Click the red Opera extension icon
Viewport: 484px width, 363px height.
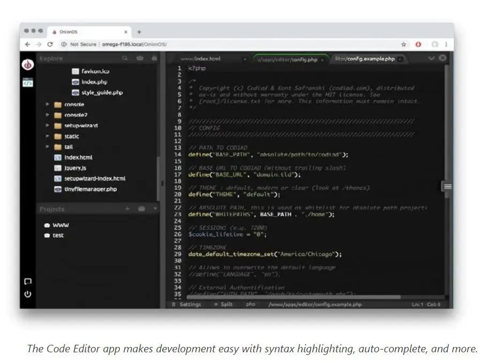(418, 44)
